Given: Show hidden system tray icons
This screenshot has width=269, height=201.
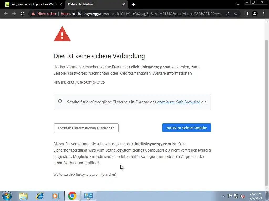Looking at the screenshot, I should (223, 196).
